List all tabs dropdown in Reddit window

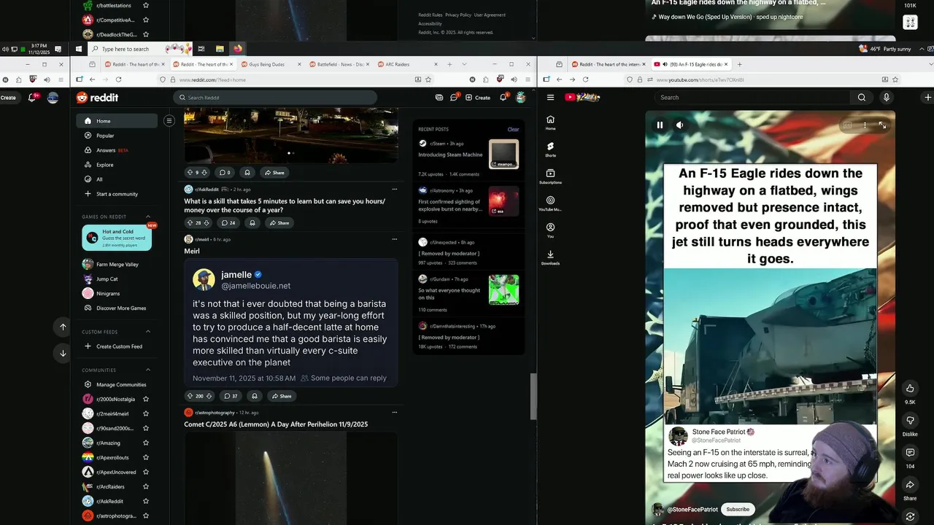pos(464,64)
